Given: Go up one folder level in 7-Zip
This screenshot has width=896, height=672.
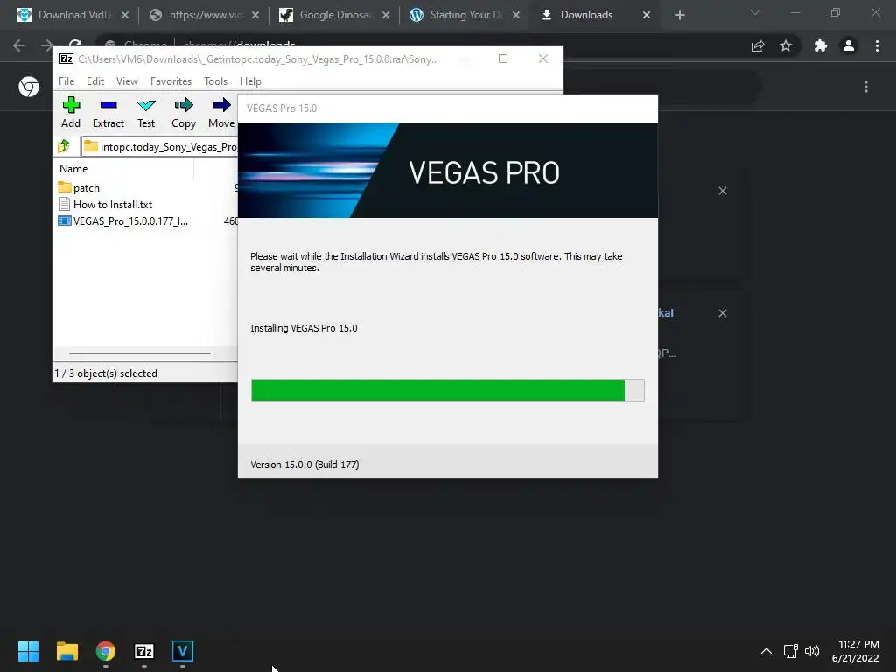Looking at the screenshot, I should click(64, 146).
